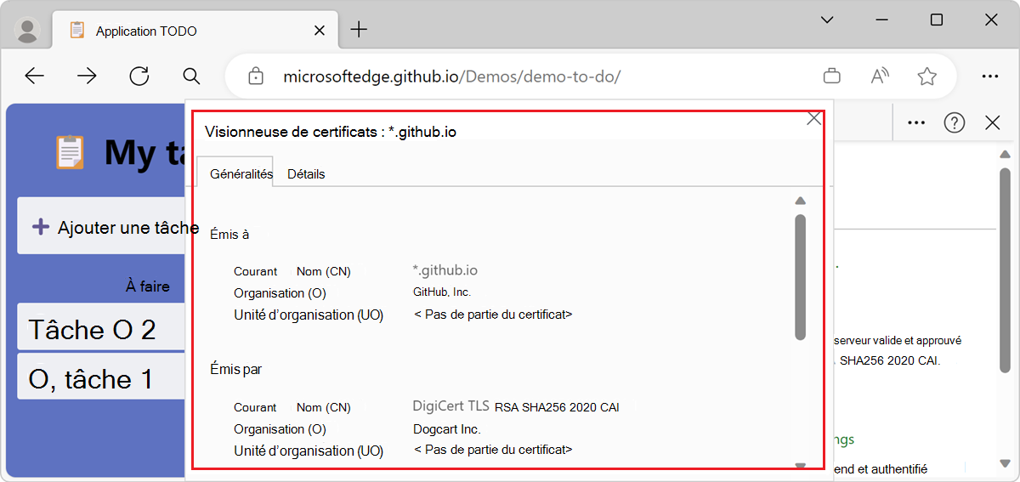The image size is (1020, 482).
Task: Click certificate viewer scrollbar thumb
Action: [800, 277]
